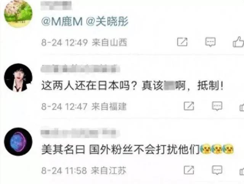Screen dimensions: 244x184
Task: Tap repost icon on the Fujian comment
Action: pos(189,106)
